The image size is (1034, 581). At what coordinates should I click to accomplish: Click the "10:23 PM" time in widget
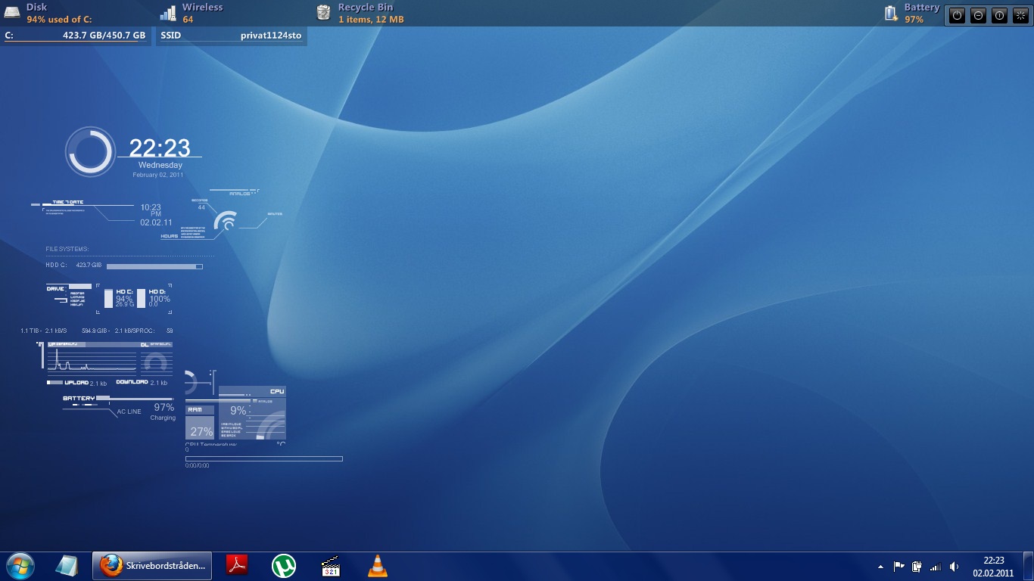151,210
